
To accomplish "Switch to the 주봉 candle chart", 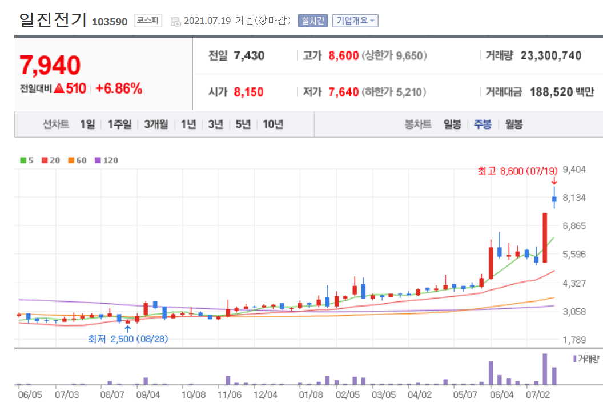I will click(483, 124).
